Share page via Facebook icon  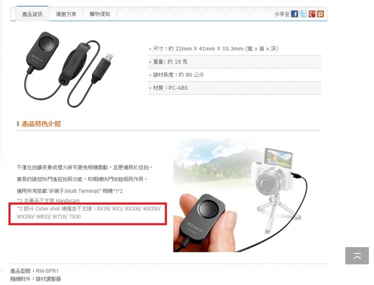pyautogui.click(x=295, y=14)
